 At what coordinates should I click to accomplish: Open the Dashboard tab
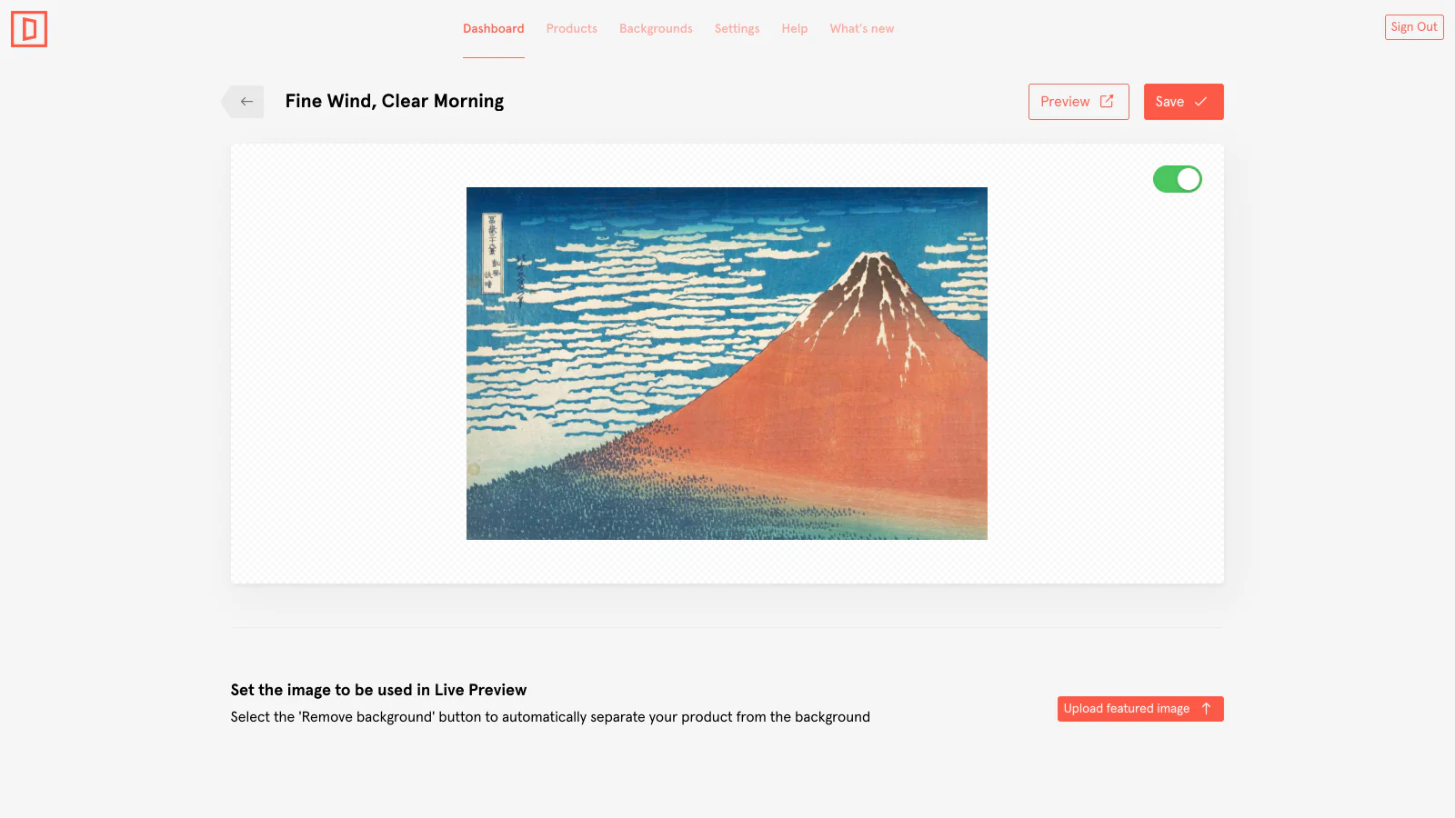(x=494, y=28)
